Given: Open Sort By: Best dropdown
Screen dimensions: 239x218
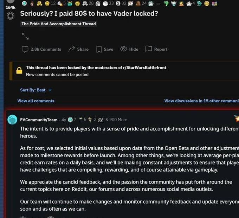Looking at the screenshot, I should [36, 90].
